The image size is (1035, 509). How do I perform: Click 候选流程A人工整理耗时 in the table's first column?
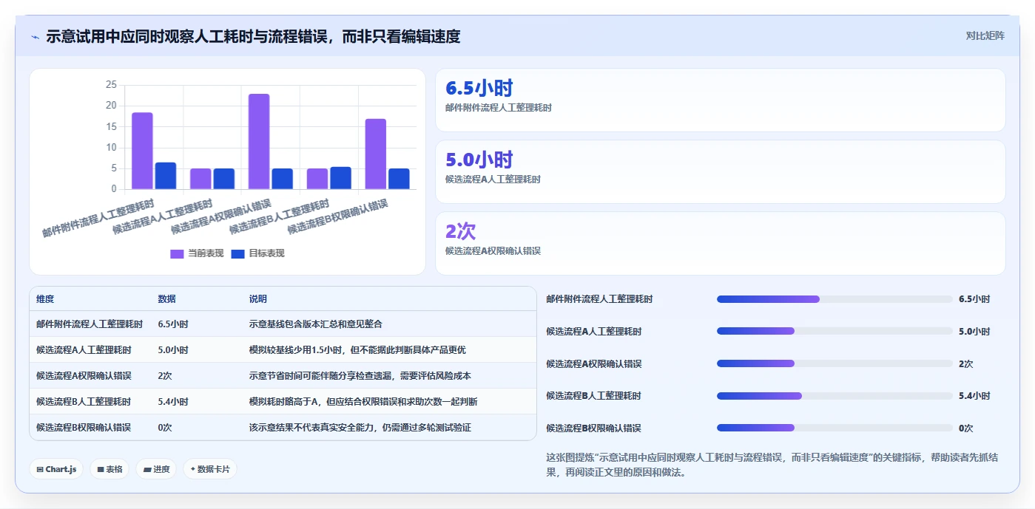pyautogui.click(x=84, y=350)
